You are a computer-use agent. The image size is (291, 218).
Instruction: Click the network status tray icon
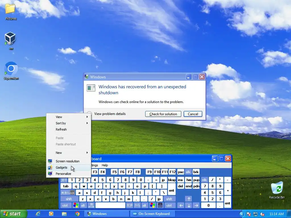(x=255, y=214)
